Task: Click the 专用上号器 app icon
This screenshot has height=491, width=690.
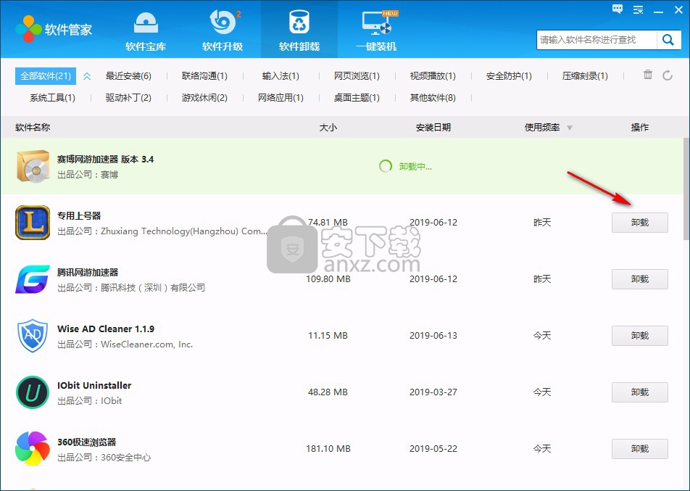Action: [33, 223]
